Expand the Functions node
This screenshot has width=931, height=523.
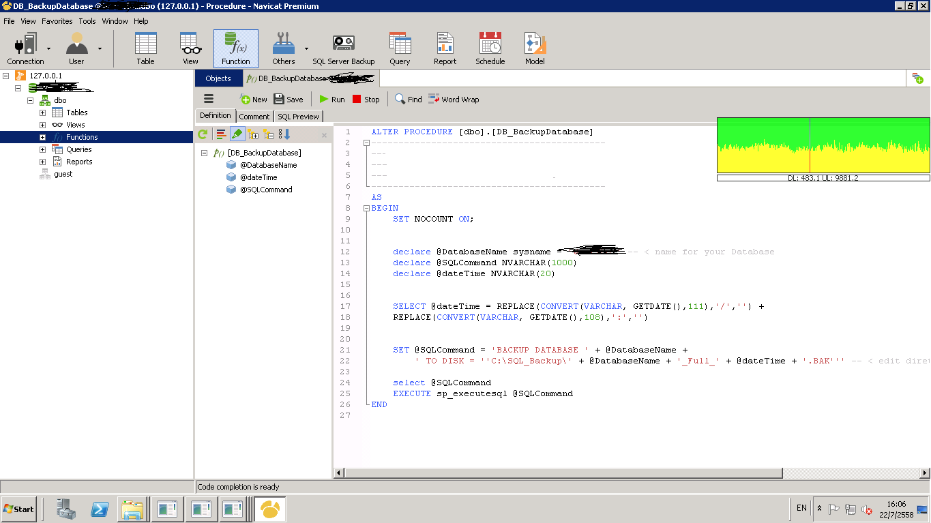tap(42, 137)
